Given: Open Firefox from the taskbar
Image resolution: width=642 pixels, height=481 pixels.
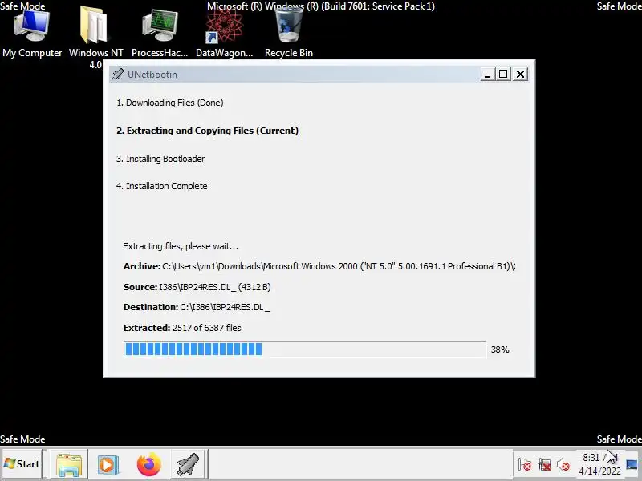Looking at the screenshot, I should [148, 464].
